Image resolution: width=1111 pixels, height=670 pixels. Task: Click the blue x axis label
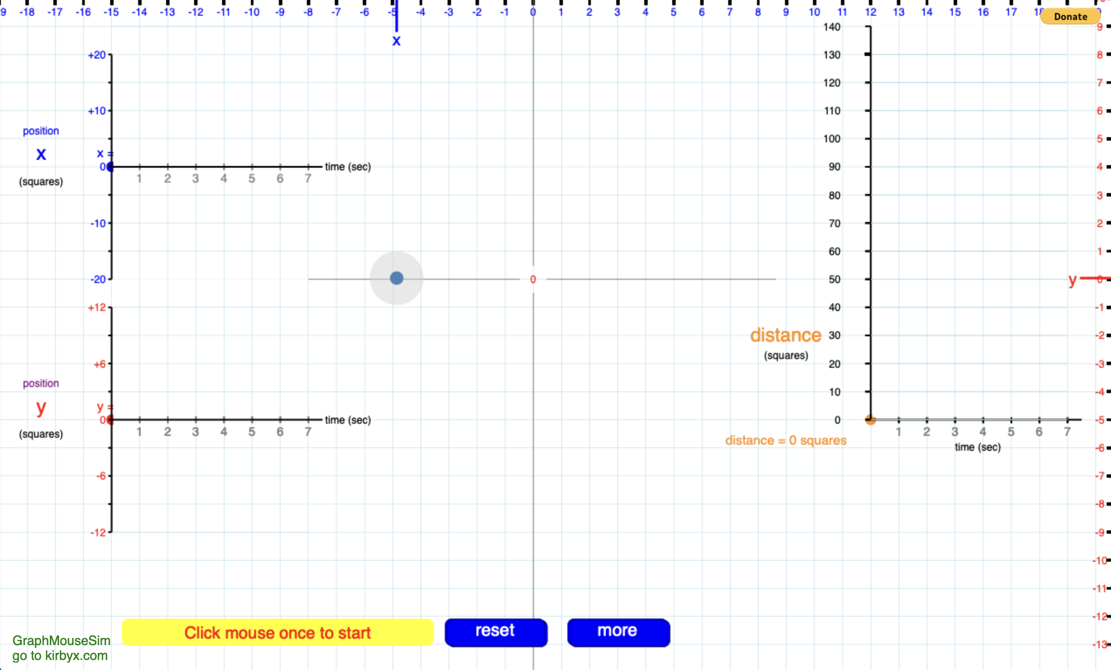click(396, 41)
